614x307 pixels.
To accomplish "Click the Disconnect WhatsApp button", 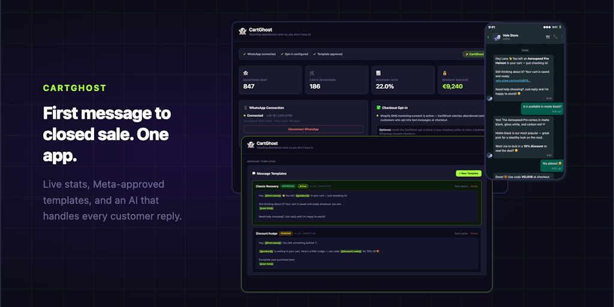I will pyautogui.click(x=303, y=130).
